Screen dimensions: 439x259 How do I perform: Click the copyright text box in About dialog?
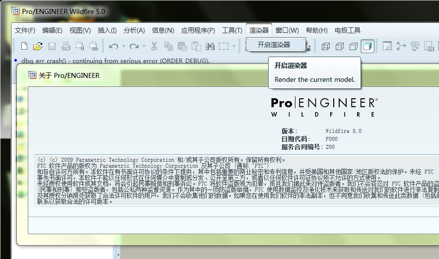click(x=237, y=181)
